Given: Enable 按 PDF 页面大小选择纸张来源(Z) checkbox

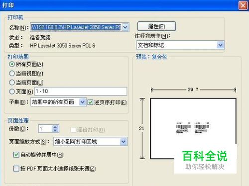Looking at the screenshot, I should (16, 169).
